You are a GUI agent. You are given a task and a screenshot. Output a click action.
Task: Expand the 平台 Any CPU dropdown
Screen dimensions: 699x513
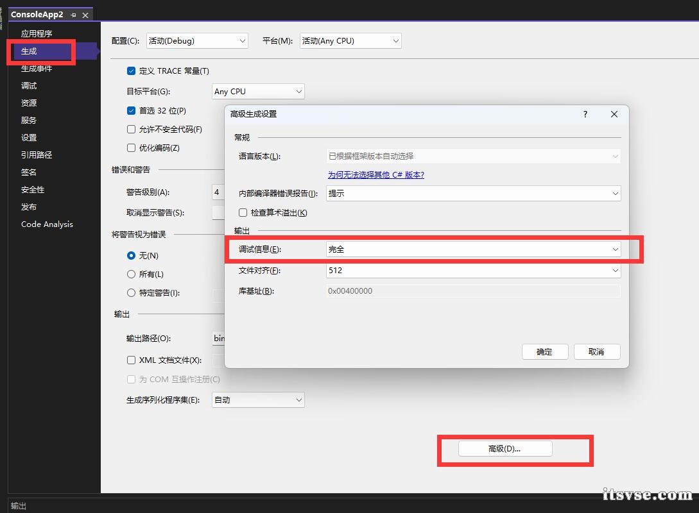click(x=350, y=41)
